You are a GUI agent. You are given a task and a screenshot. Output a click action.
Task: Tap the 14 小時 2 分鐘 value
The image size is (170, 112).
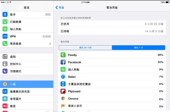[154, 31]
